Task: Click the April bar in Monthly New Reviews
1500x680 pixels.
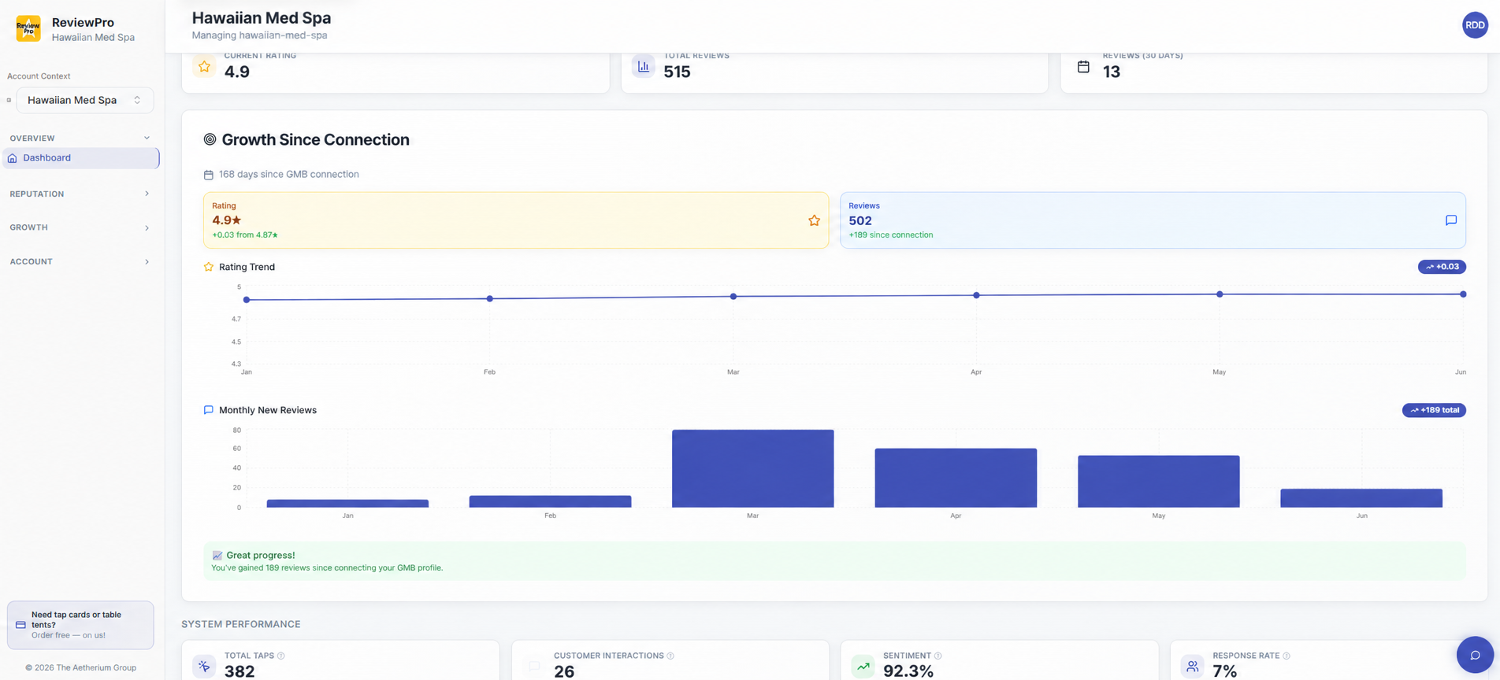Action: coord(956,478)
